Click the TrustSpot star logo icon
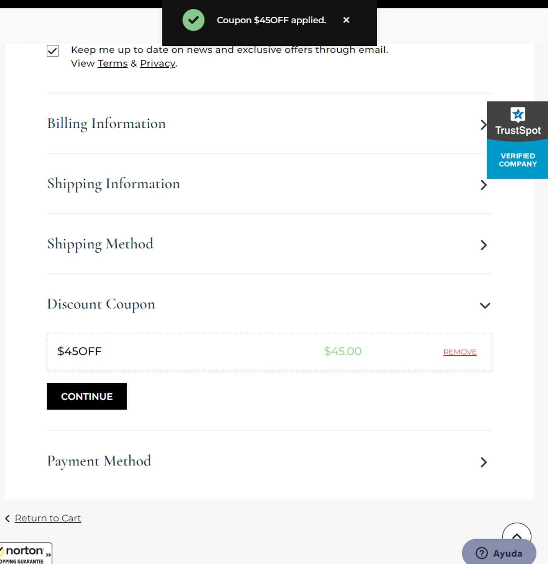548x564 pixels. [x=518, y=115]
